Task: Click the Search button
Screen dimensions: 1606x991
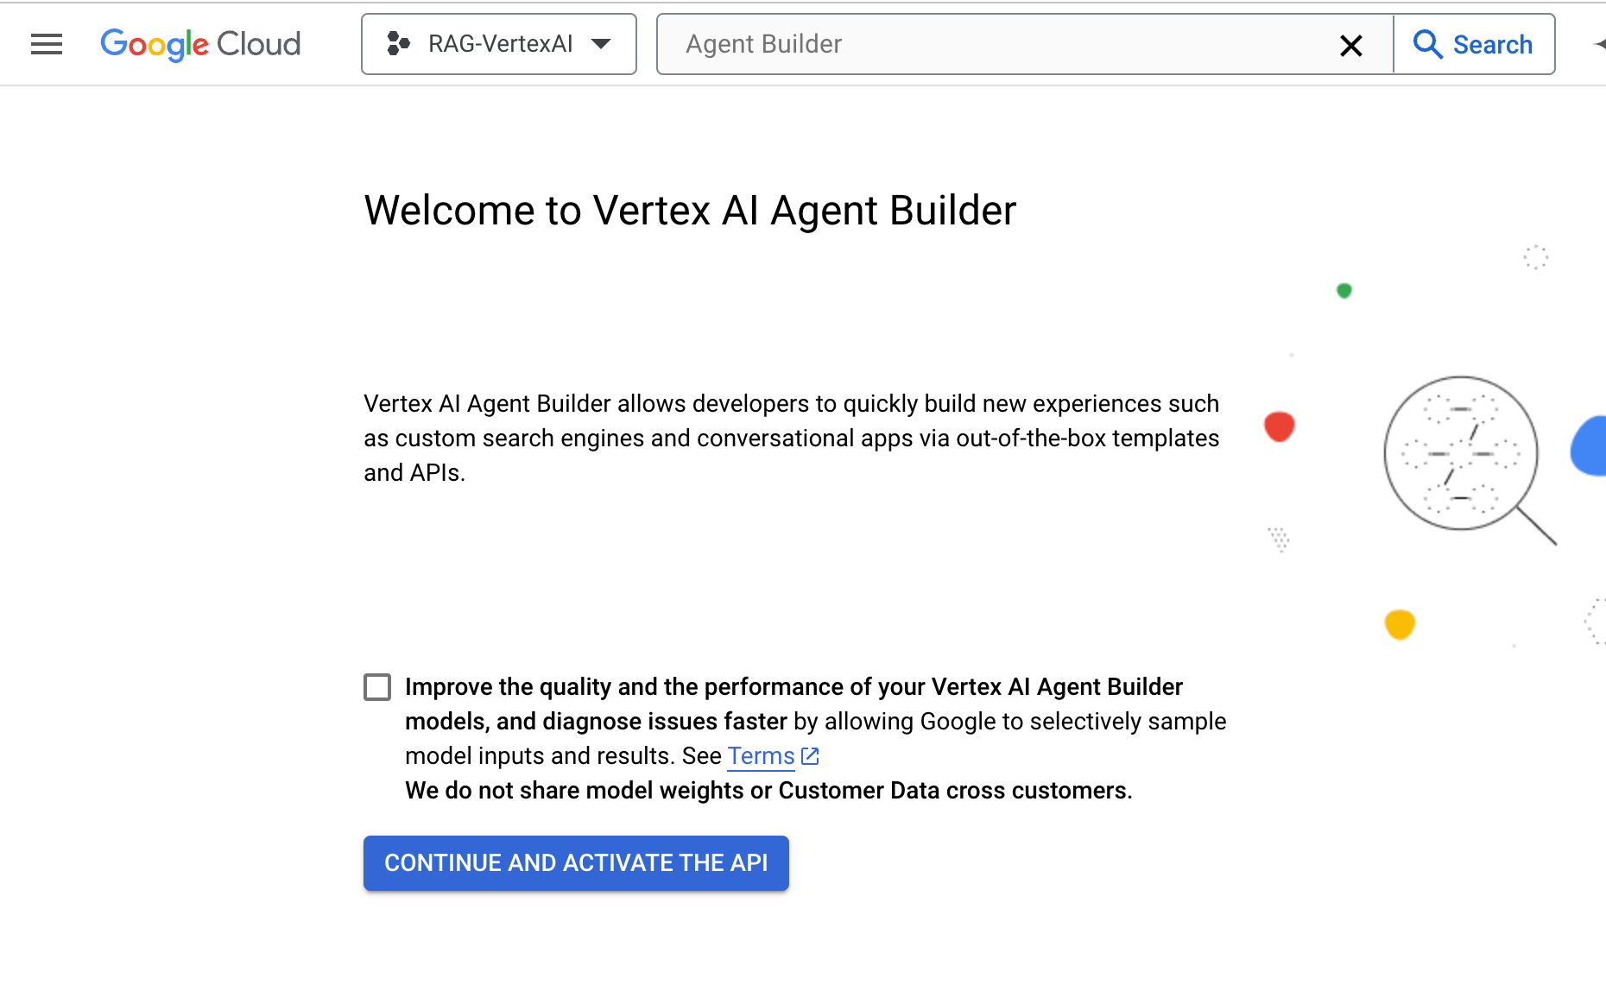Action: [1474, 44]
